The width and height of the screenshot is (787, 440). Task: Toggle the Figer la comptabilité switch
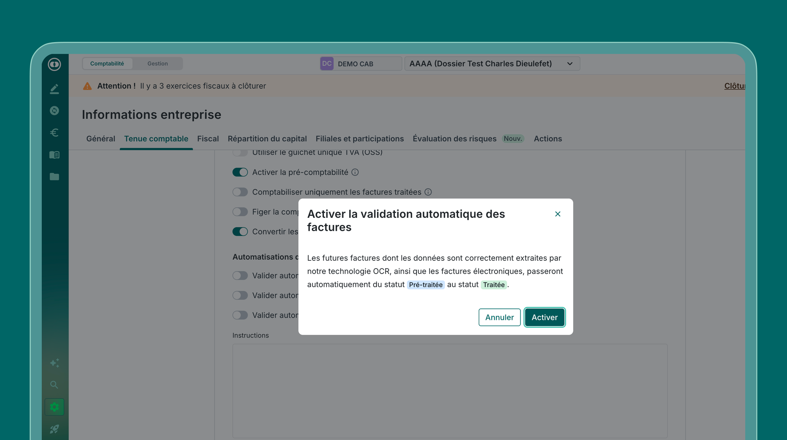click(x=240, y=212)
